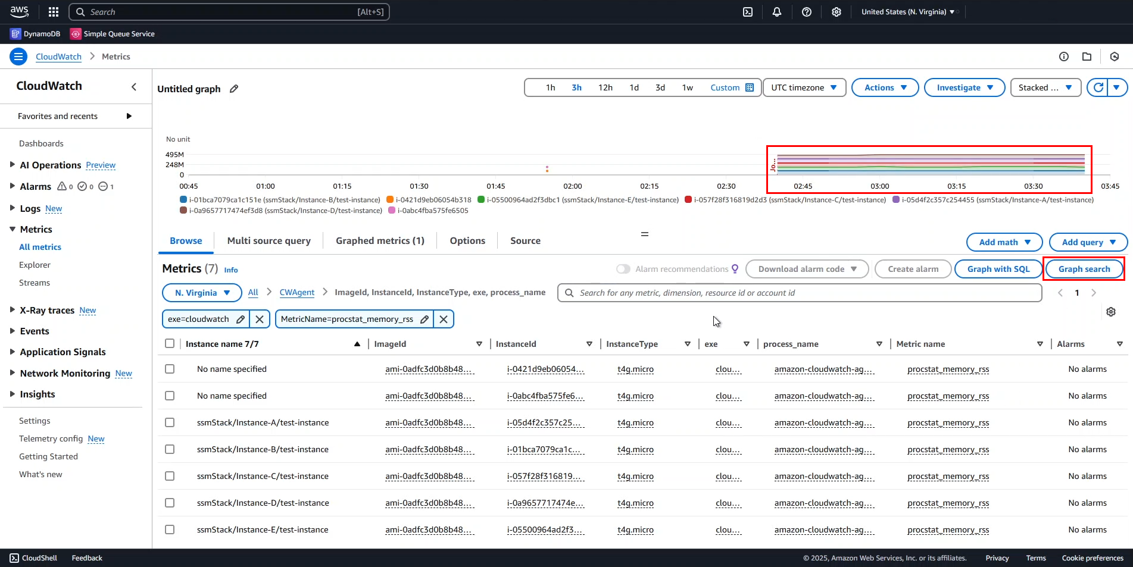Collapse the CloudWatch sidebar arrow
This screenshot has height=567, width=1133.
134,87
